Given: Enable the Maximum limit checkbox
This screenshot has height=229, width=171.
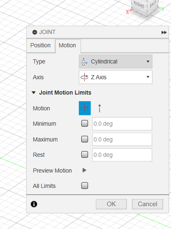Looking at the screenshot, I should coord(85,139).
